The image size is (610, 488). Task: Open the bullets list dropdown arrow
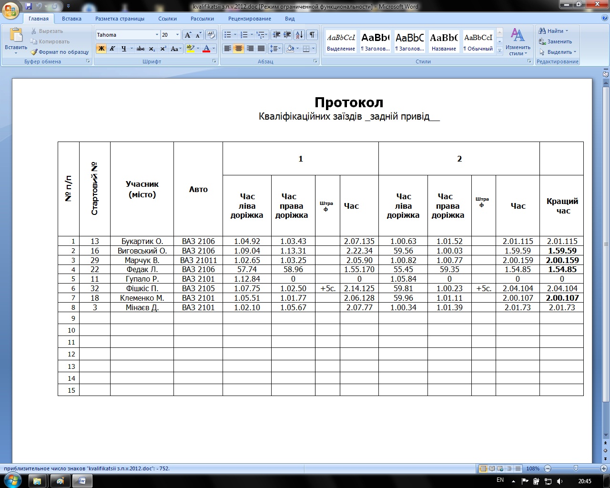(235, 35)
